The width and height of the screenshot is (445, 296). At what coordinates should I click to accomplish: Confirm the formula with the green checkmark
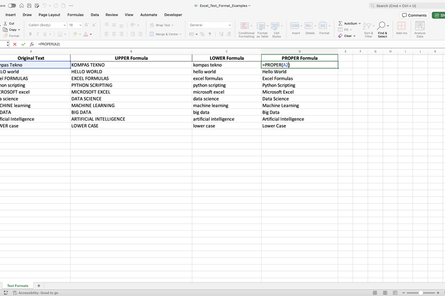[x=23, y=44]
